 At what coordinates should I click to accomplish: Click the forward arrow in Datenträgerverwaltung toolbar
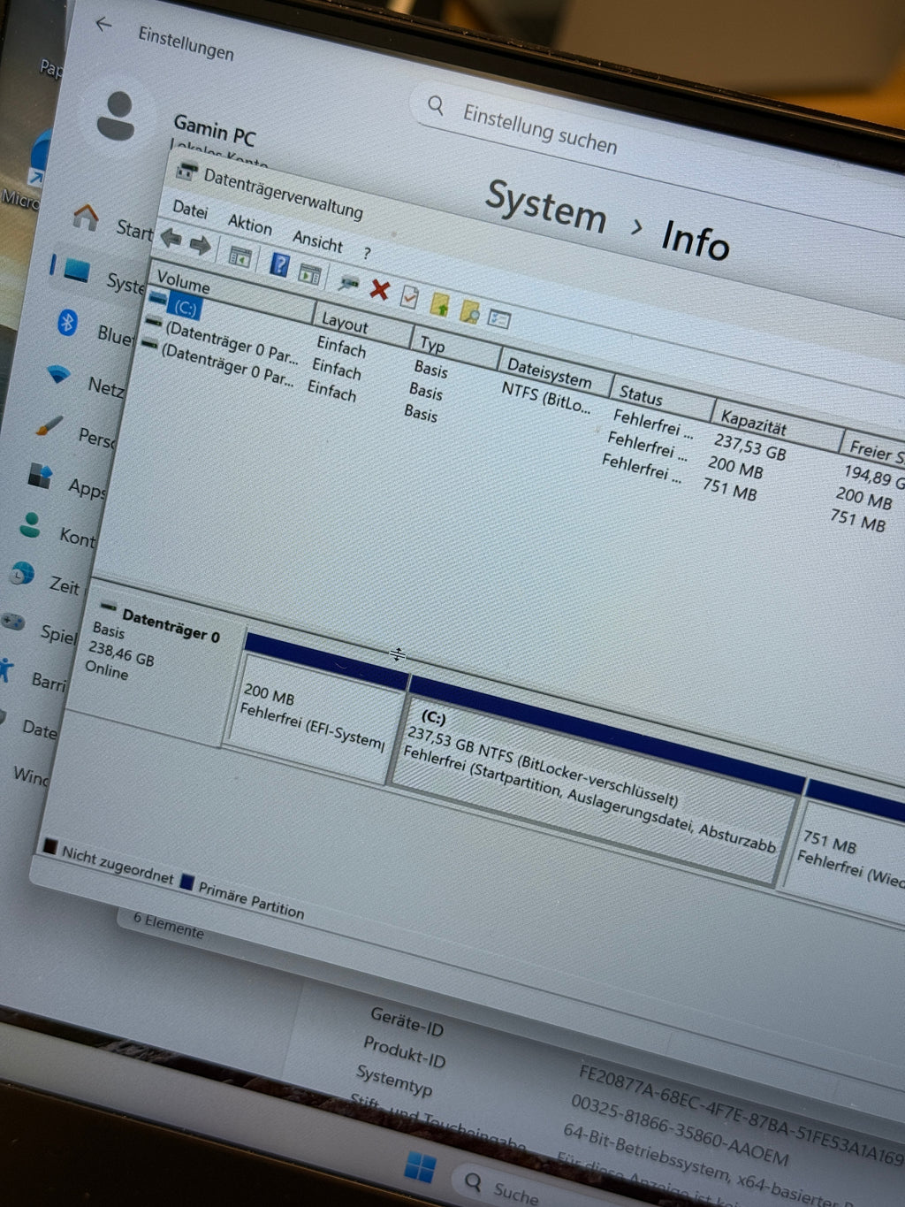(201, 245)
